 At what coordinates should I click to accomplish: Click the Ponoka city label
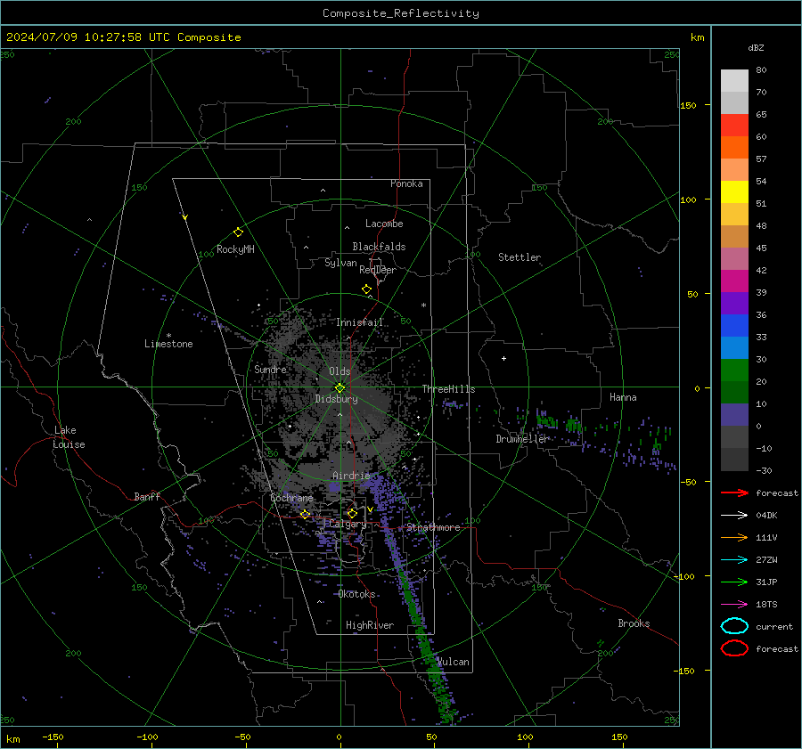pyautogui.click(x=406, y=184)
